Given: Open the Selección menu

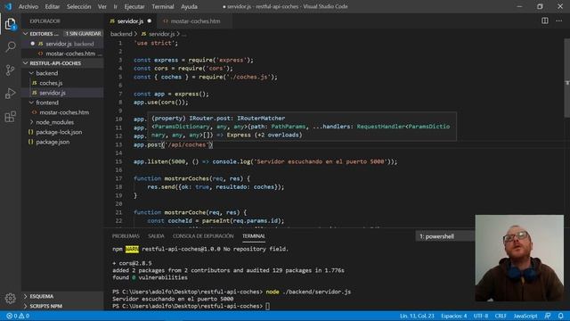Looking at the screenshot, I should pyautogui.click(x=79, y=6).
